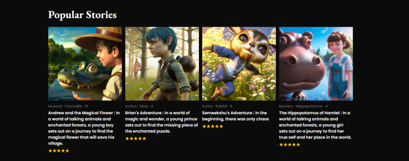Open the rabbit in flowers thumbnail

239,64
